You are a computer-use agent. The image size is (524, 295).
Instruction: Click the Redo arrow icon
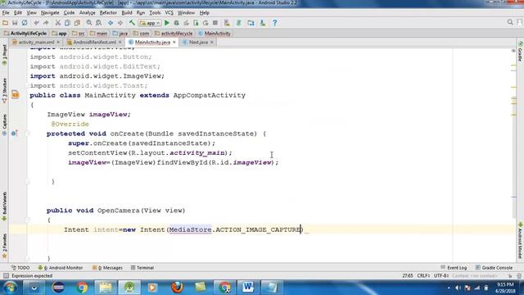pyautogui.click(x=46, y=23)
